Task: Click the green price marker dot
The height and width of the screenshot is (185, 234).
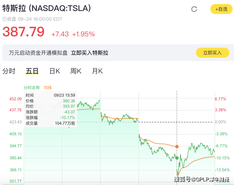Action: coord(177,158)
